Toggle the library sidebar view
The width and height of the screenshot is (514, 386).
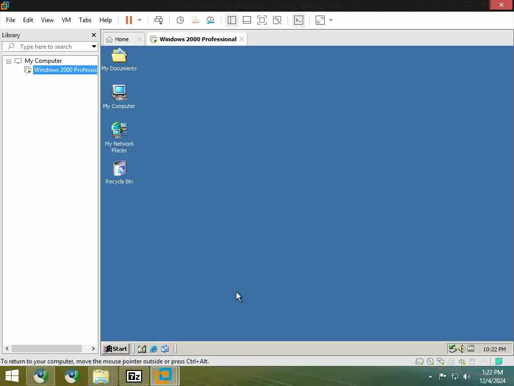pos(232,20)
